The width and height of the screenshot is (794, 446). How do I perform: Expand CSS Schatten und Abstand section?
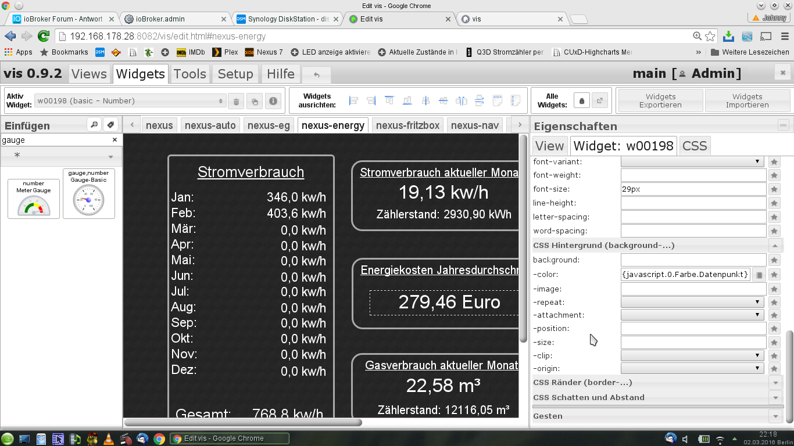[775, 398]
